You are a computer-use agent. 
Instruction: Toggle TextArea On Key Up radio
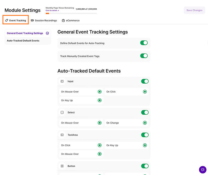coord(145,145)
